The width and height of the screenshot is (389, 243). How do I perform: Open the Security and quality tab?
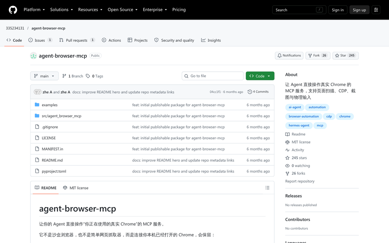click(x=174, y=40)
